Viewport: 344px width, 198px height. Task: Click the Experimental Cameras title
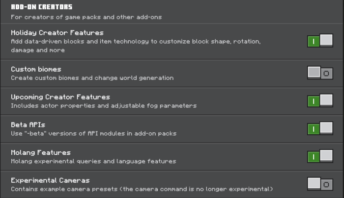(50, 180)
